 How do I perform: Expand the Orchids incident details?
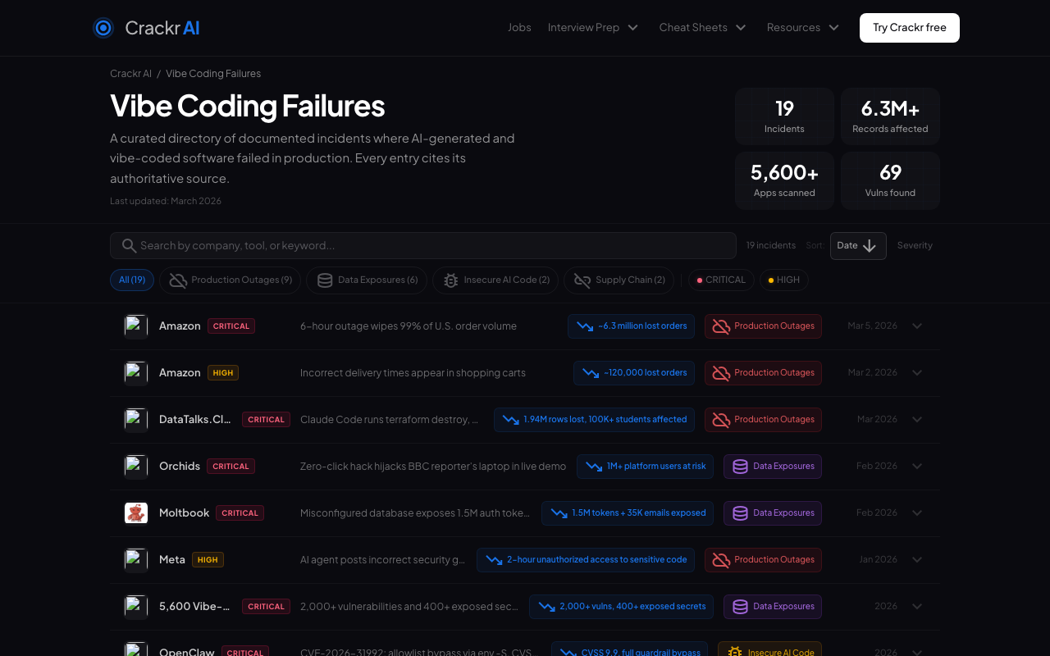916,466
